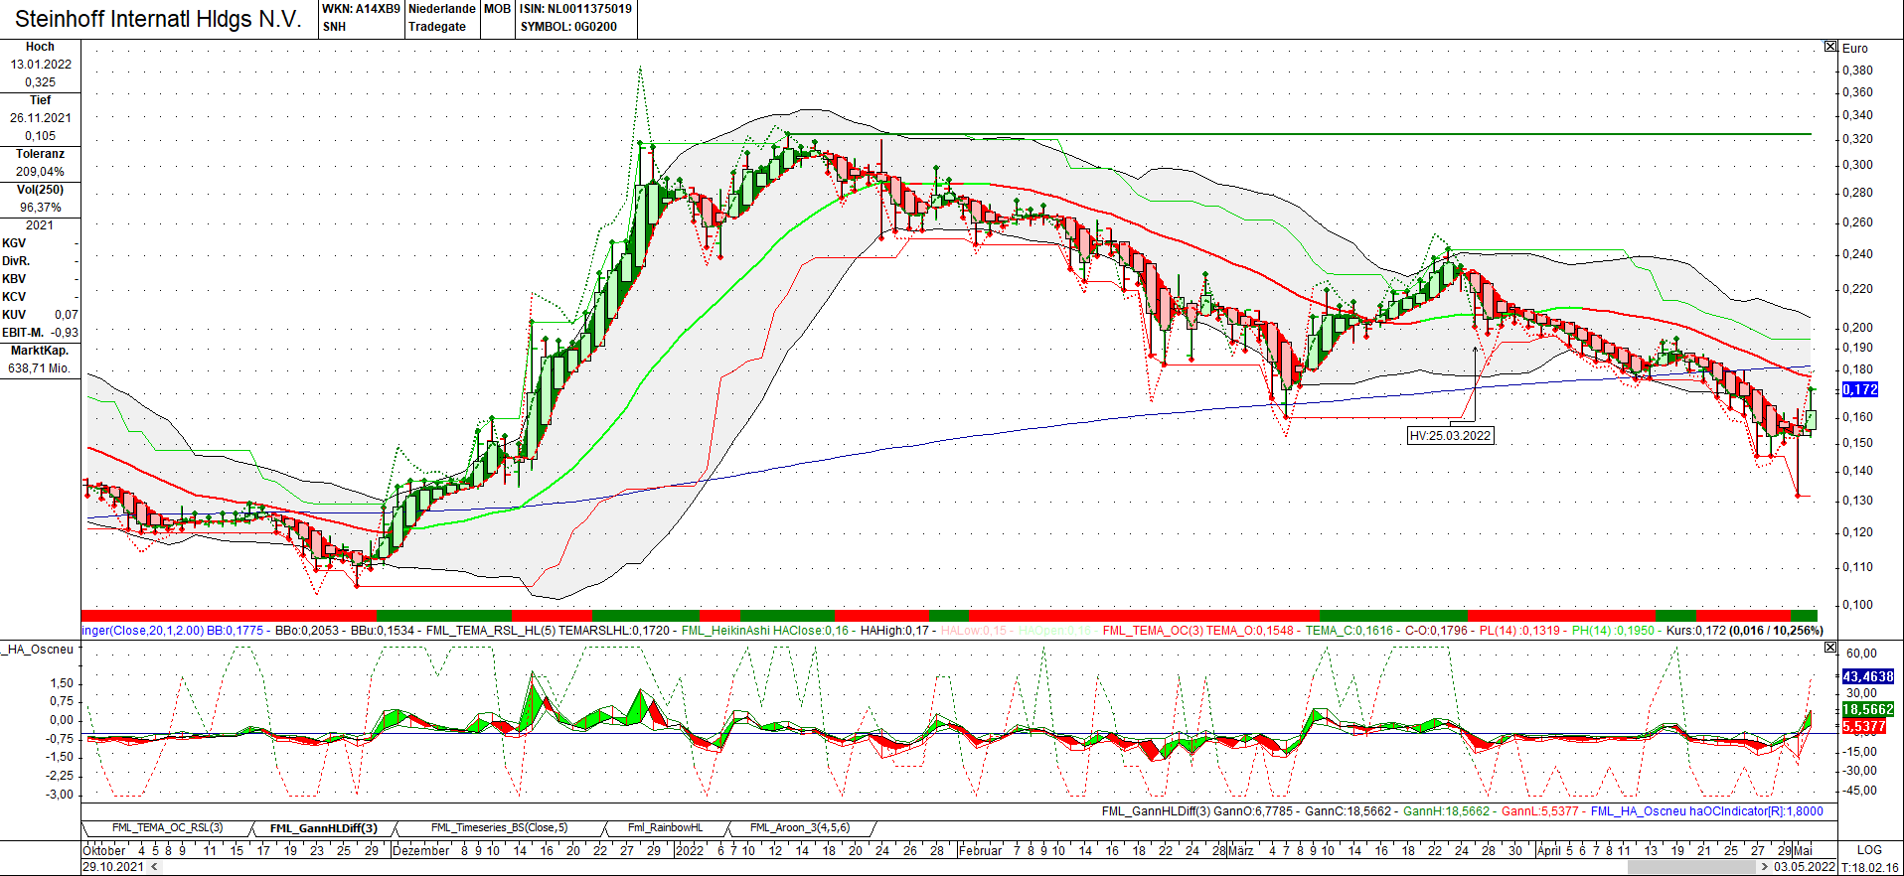Click the ISIN: NL0011375019 field
This screenshot has width=1904, height=876.
(x=575, y=9)
